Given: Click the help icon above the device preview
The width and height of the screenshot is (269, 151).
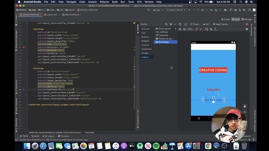Looking at the screenshot, I should click(x=247, y=29).
